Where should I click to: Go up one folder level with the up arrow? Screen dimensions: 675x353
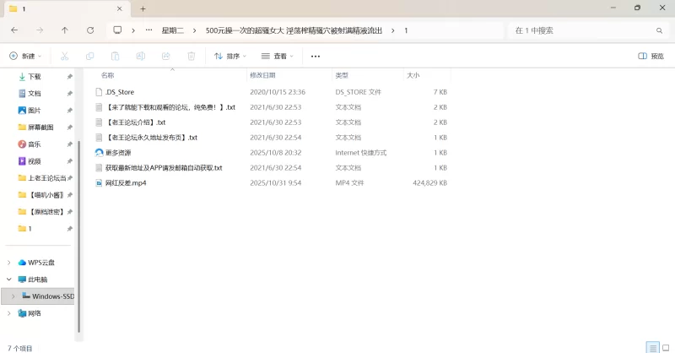[65, 30]
